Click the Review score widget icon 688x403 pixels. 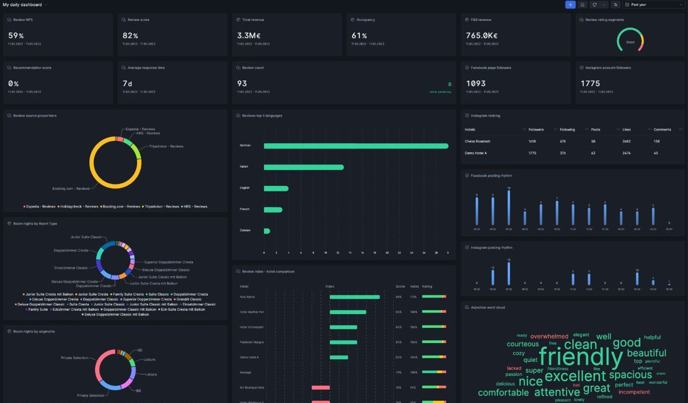(x=124, y=20)
